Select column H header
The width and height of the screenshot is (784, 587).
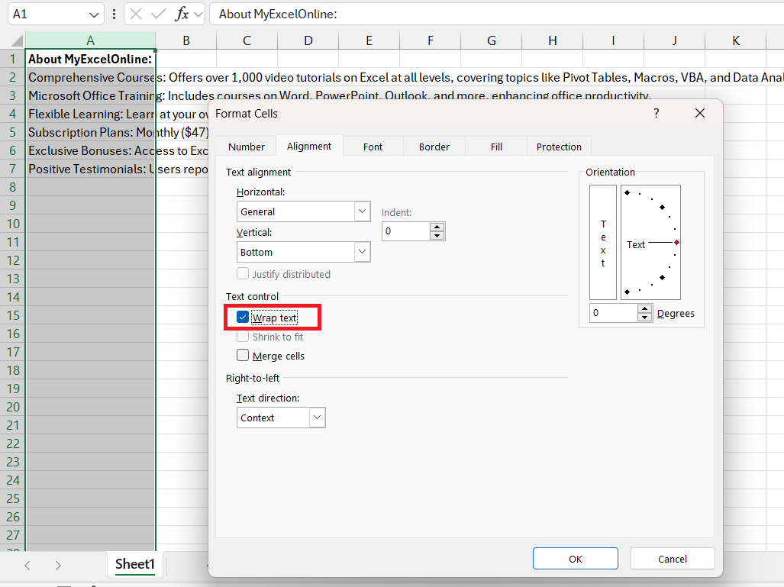(553, 40)
